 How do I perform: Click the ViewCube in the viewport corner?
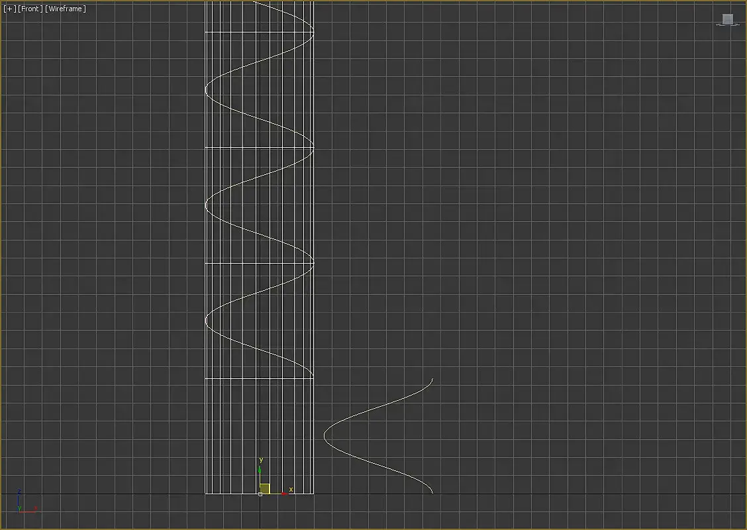click(x=727, y=19)
